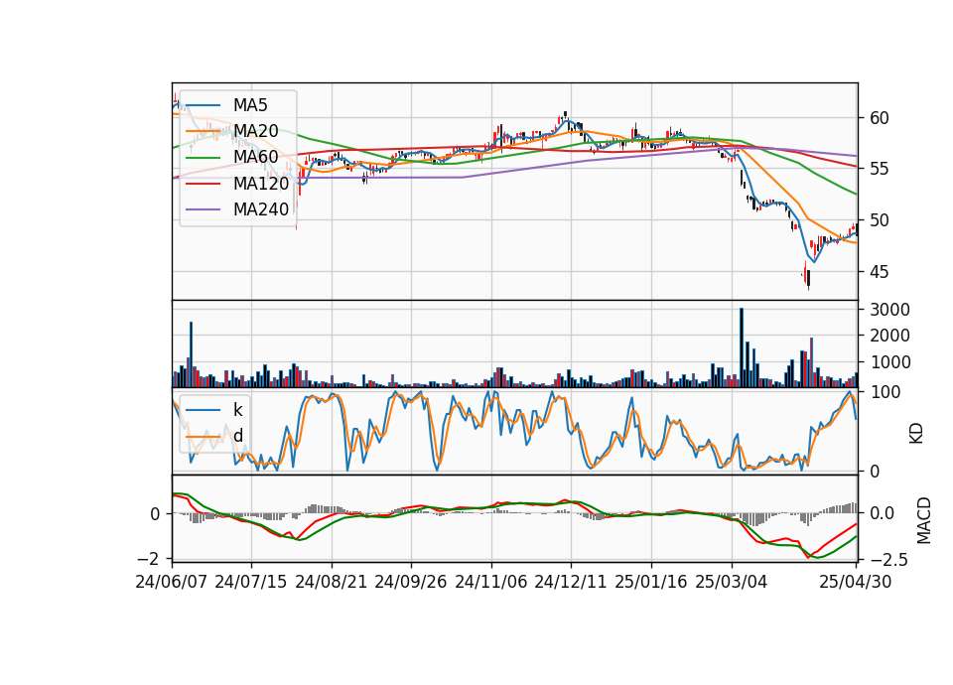953x685 pixels.
Task: Click the blue MA5 legend line sample
Action: click(203, 105)
